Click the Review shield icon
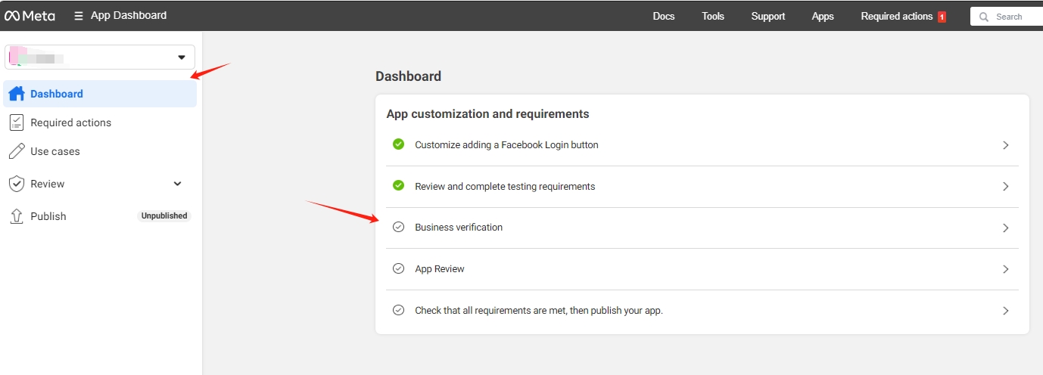Viewport: 1043px width, 375px height. (x=17, y=184)
